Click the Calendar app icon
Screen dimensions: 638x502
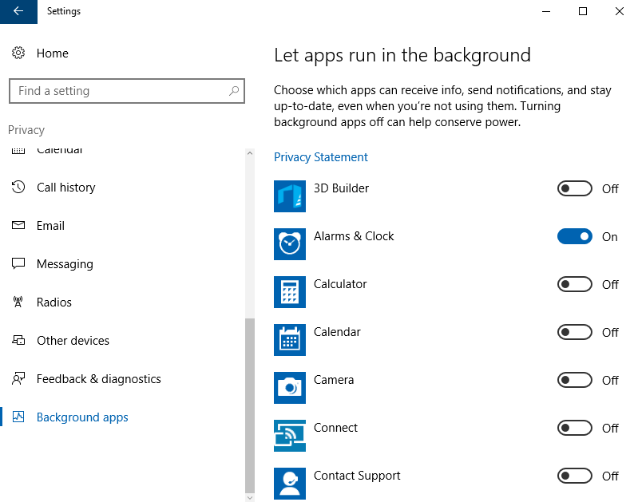pyautogui.click(x=290, y=340)
